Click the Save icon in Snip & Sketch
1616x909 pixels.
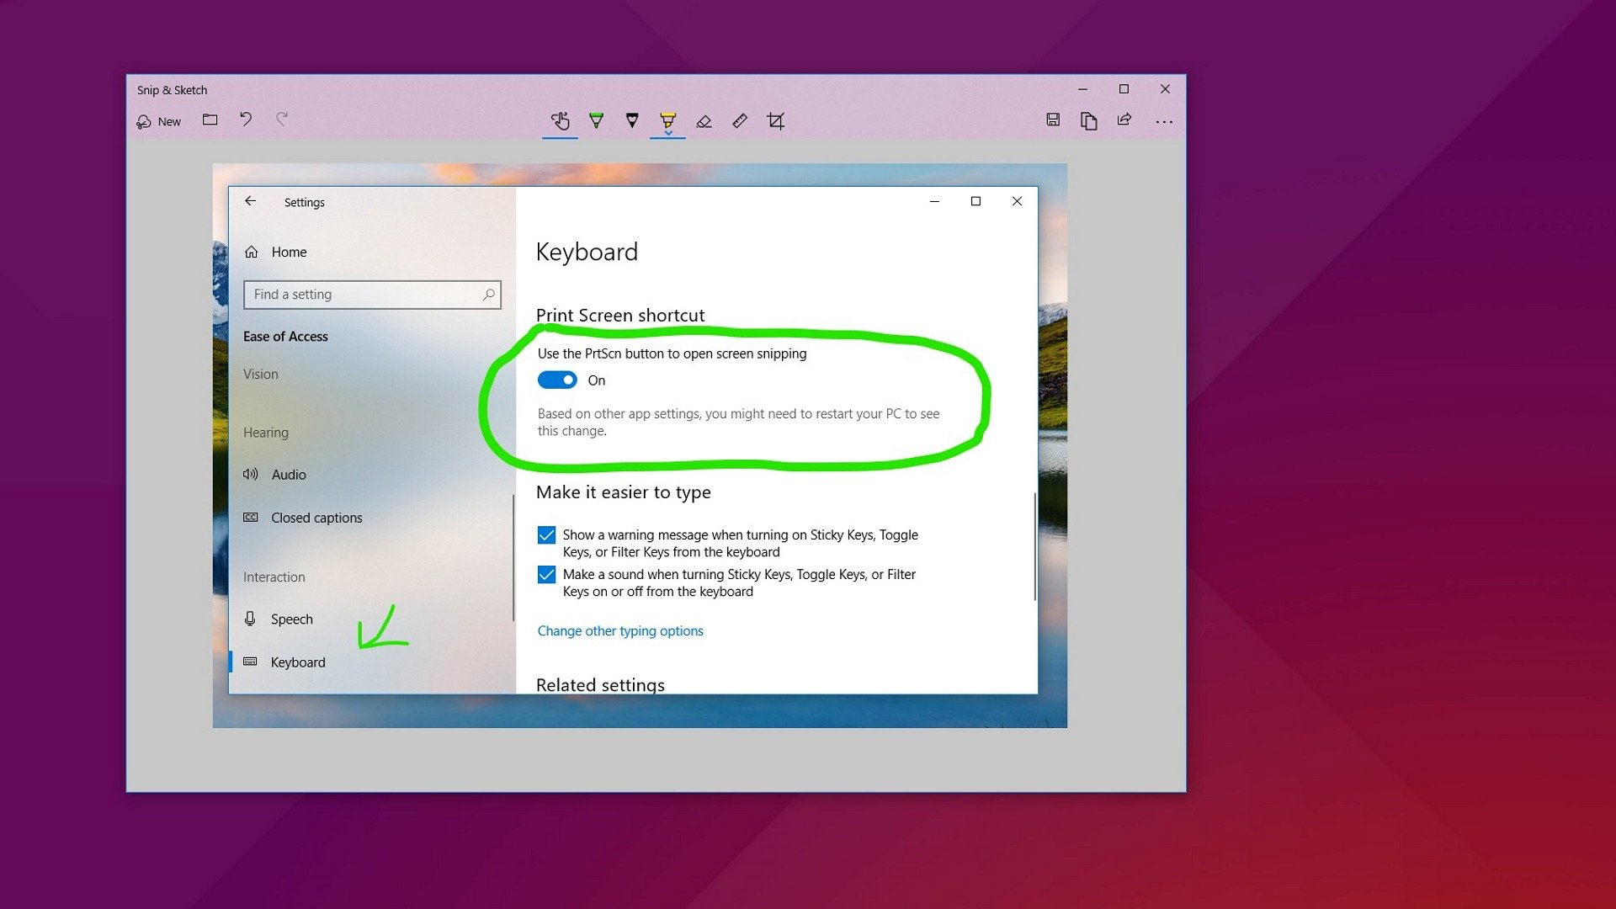[1052, 120]
